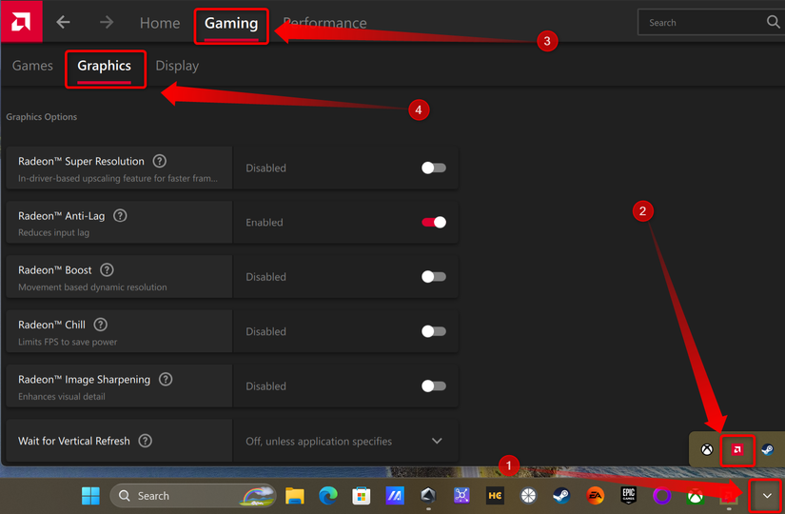
Task: Switch to the Home tab
Action: tap(160, 23)
